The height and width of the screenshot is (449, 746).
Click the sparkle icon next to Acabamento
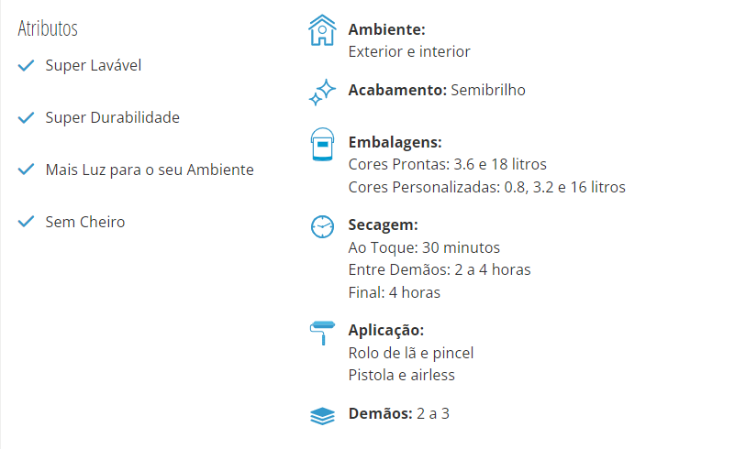pos(322,92)
